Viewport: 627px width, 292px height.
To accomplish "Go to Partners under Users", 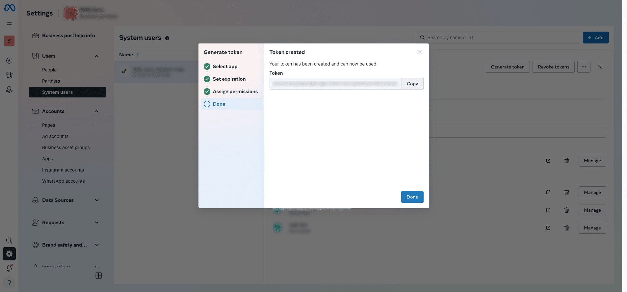I will [x=51, y=81].
